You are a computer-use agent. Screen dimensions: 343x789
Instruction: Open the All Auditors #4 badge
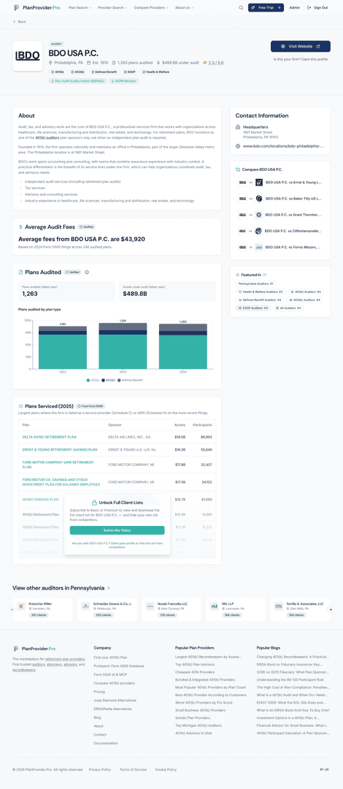point(289,308)
